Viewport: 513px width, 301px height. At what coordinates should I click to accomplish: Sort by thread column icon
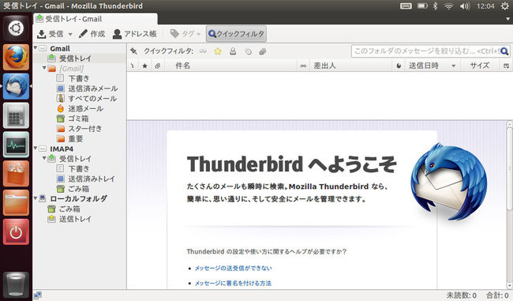(x=133, y=66)
